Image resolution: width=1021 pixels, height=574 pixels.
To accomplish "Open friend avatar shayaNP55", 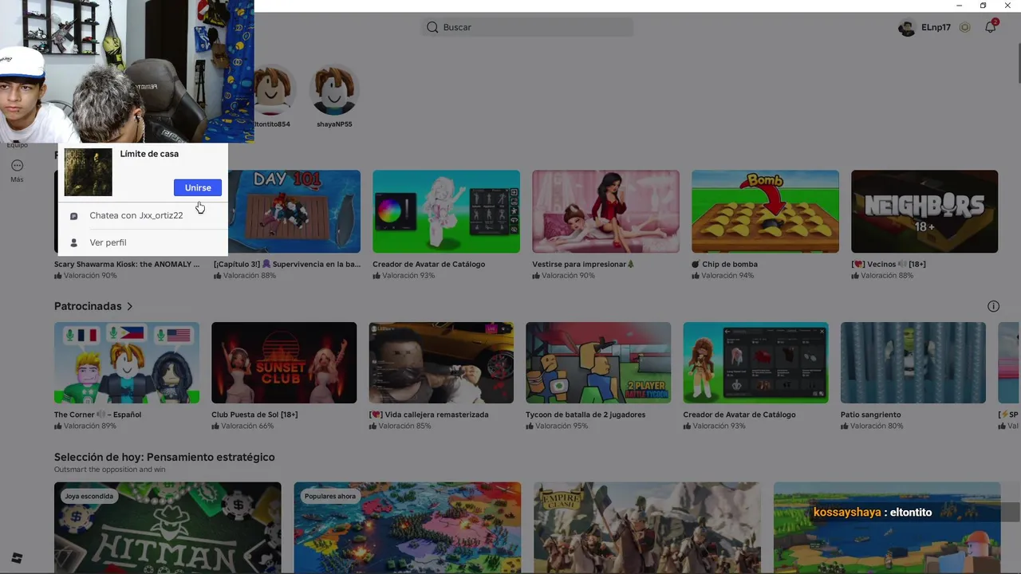I will pos(334,90).
